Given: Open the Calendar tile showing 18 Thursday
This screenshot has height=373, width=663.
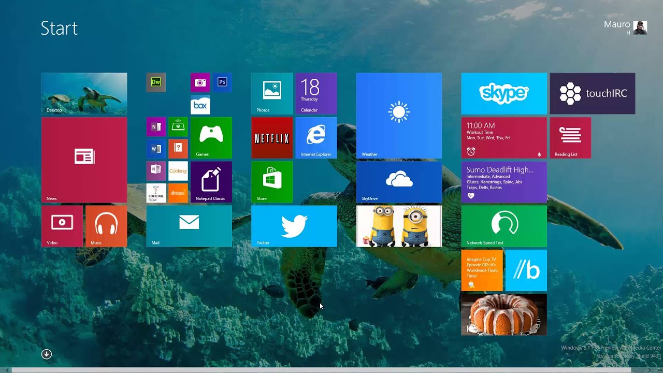Looking at the screenshot, I should 316,93.
